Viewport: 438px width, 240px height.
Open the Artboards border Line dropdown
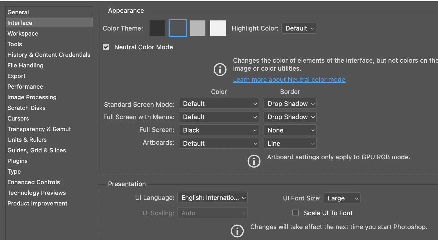(x=290, y=144)
